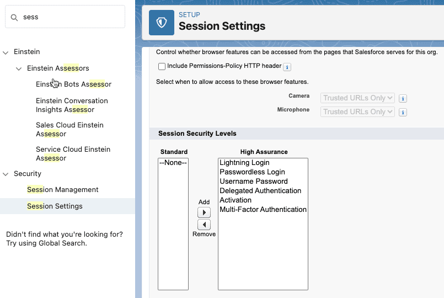Collapse the Einstein tree section
Image resolution: width=444 pixels, height=298 pixels.
(x=6, y=52)
